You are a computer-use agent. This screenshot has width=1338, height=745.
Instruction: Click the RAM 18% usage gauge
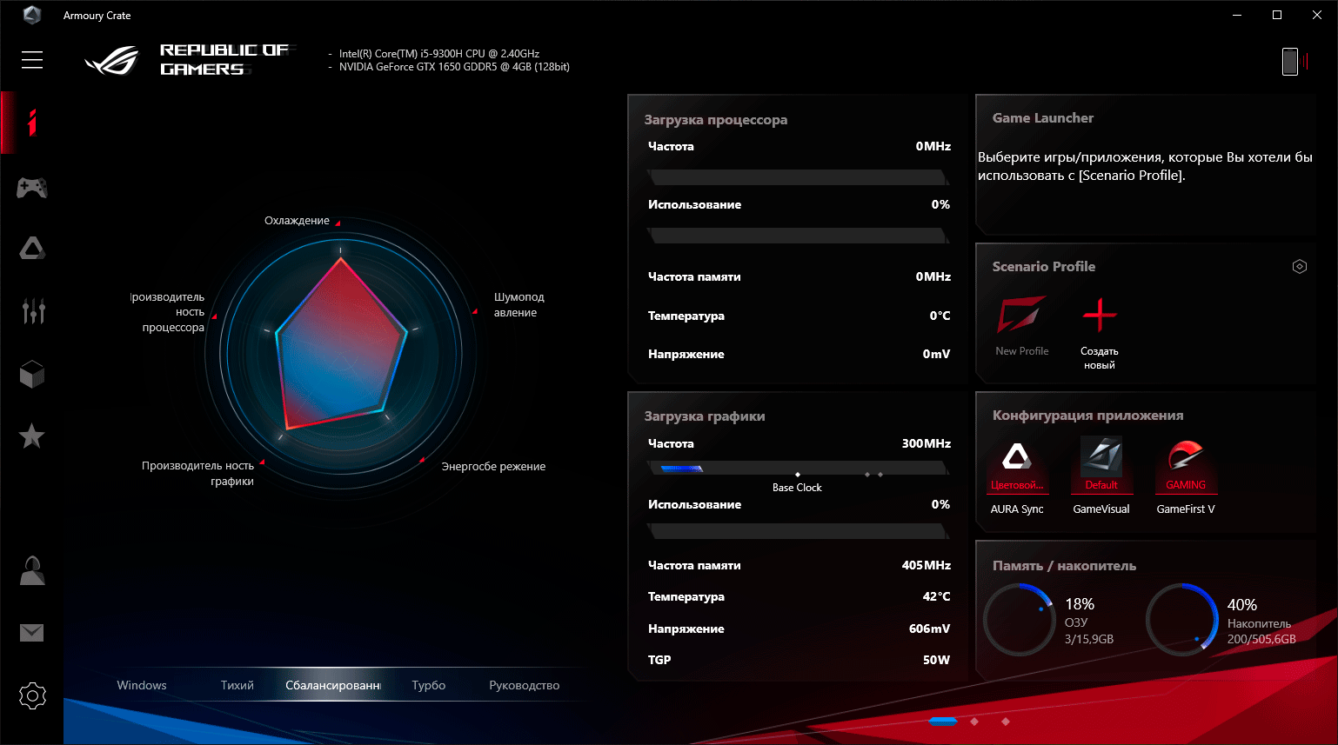tap(1020, 620)
